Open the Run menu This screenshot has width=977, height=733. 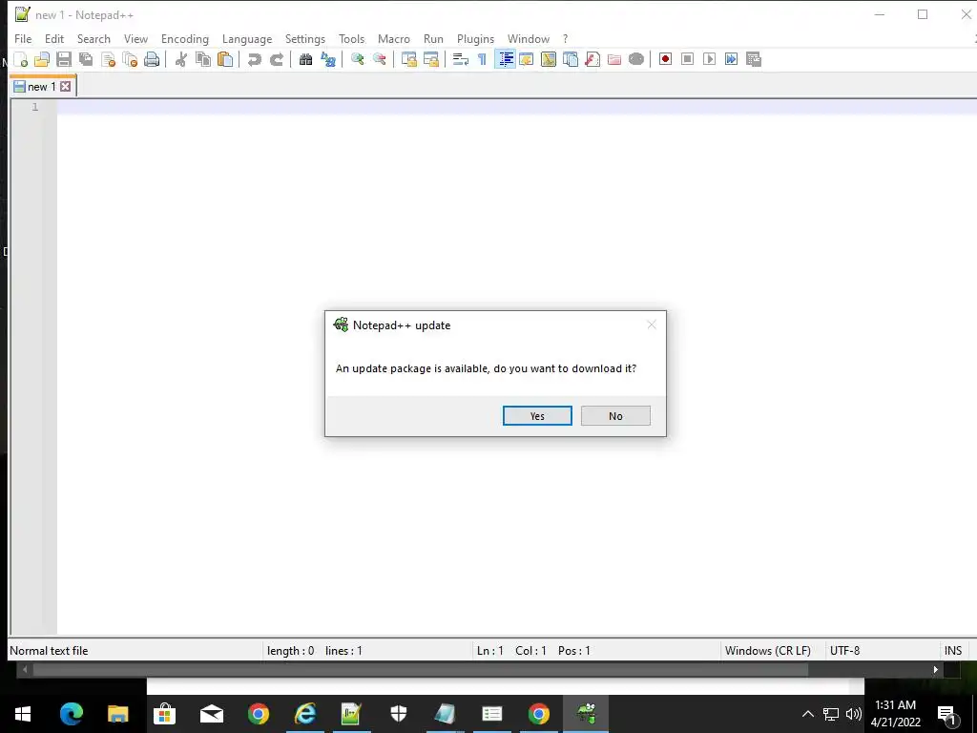(434, 38)
